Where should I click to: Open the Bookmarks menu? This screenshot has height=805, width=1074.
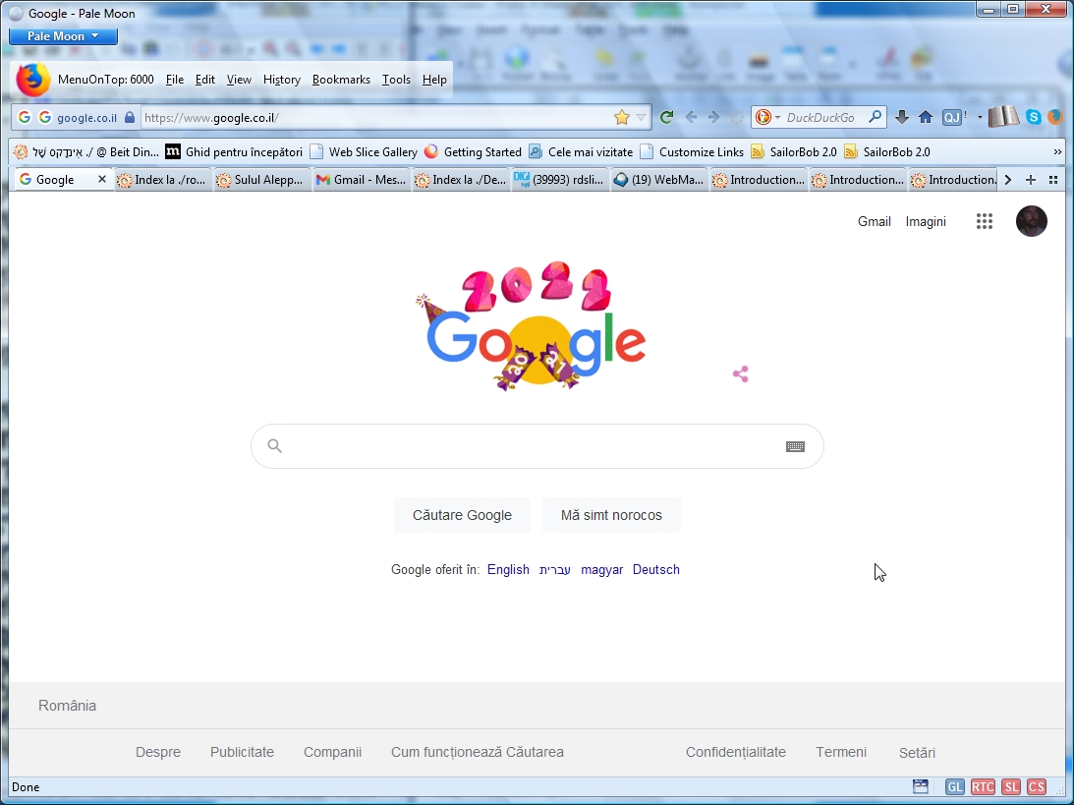[341, 80]
